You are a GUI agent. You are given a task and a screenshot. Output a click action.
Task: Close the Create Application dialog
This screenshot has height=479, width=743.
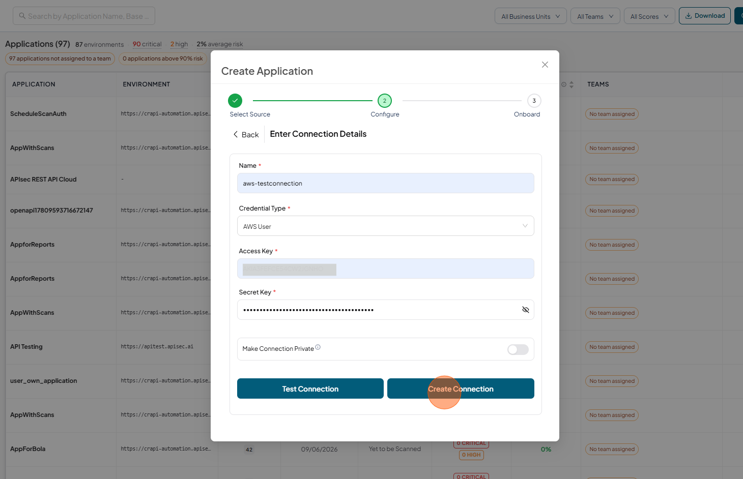(545, 65)
